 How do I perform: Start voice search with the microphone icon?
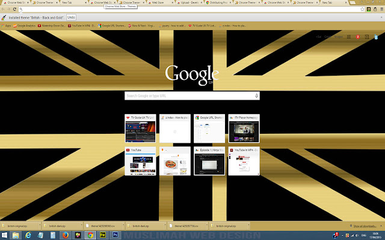coord(256,96)
